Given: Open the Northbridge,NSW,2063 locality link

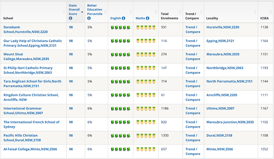Looking at the screenshot, I should click(225, 68).
